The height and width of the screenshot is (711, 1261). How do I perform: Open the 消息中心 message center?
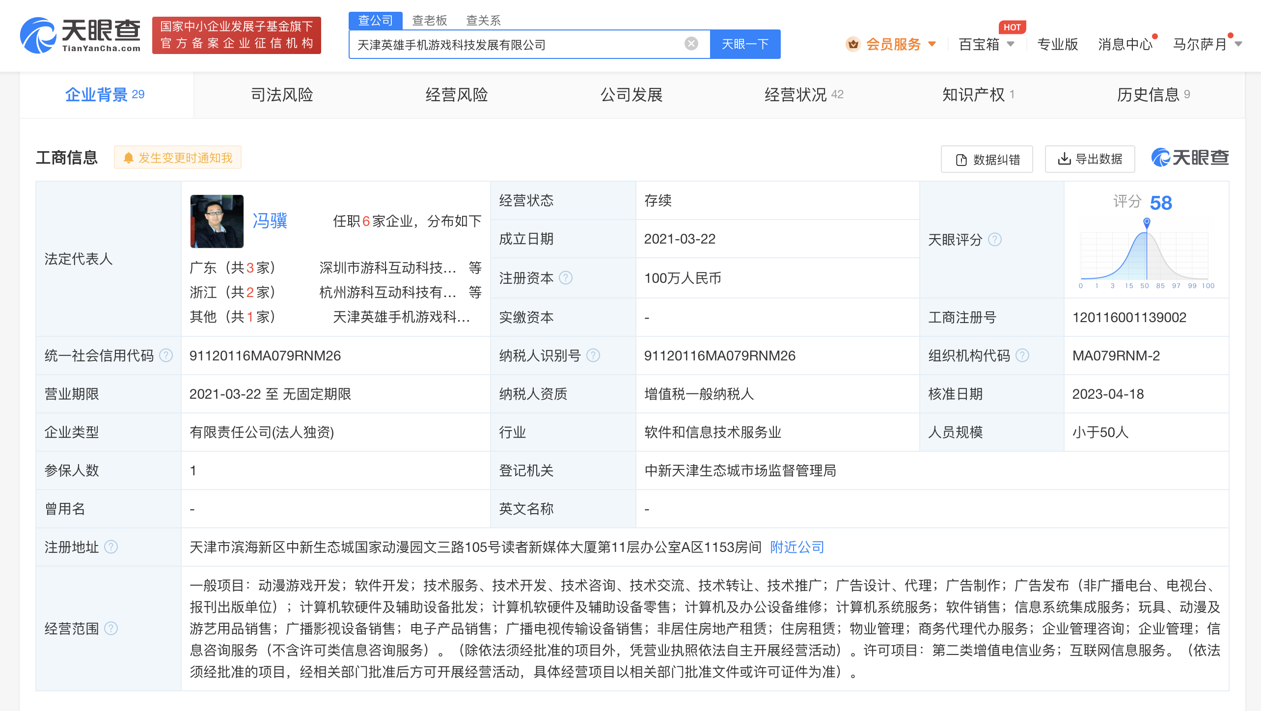[x=1124, y=44]
